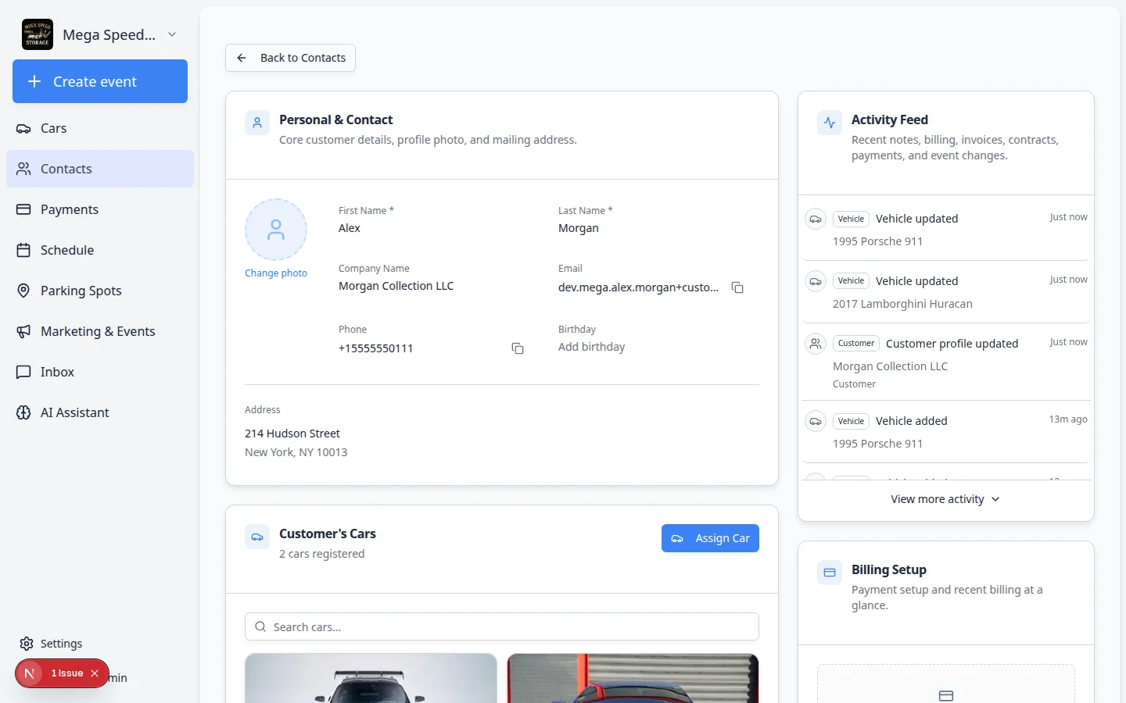This screenshot has width=1126, height=703.
Task: Click the phone number +15555550111
Action: pos(376,348)
